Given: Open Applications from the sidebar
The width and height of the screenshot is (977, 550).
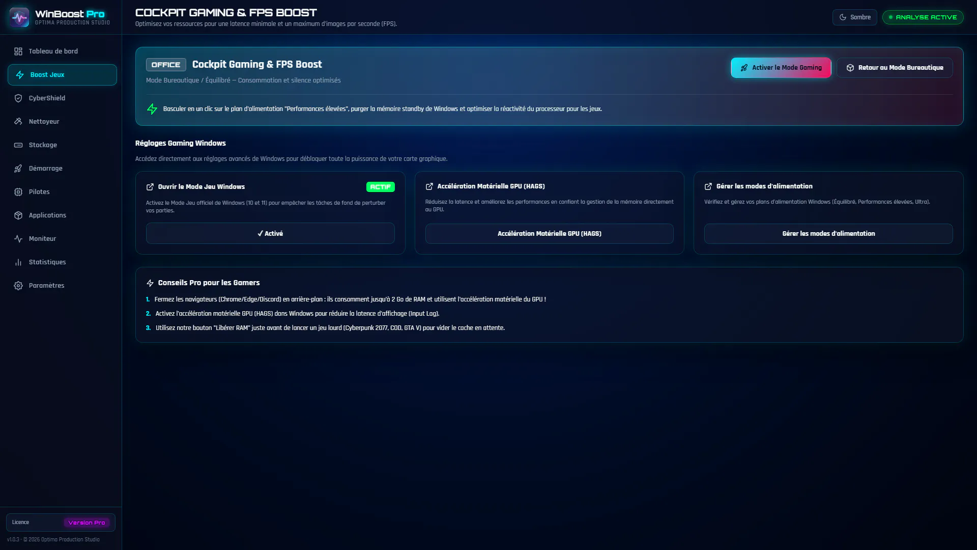Looking at the screenshot, I should point(62,215).
